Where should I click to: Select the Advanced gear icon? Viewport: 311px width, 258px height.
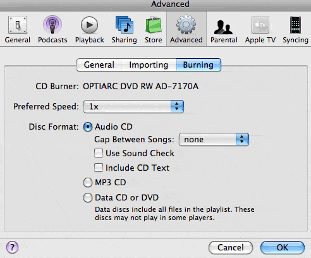click(186, 25)
